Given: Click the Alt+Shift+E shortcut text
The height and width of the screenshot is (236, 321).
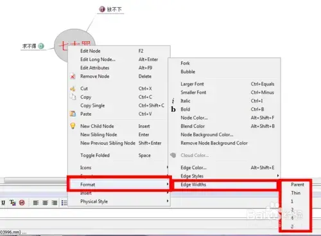Looking at the screenshot, I should click(x=263, y=167).
